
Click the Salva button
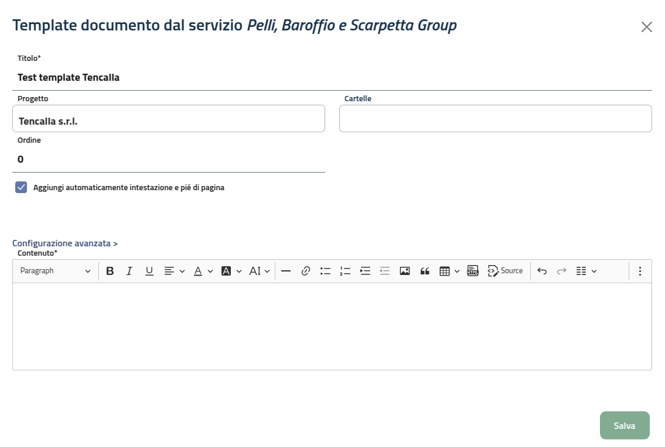pos(625,425)
